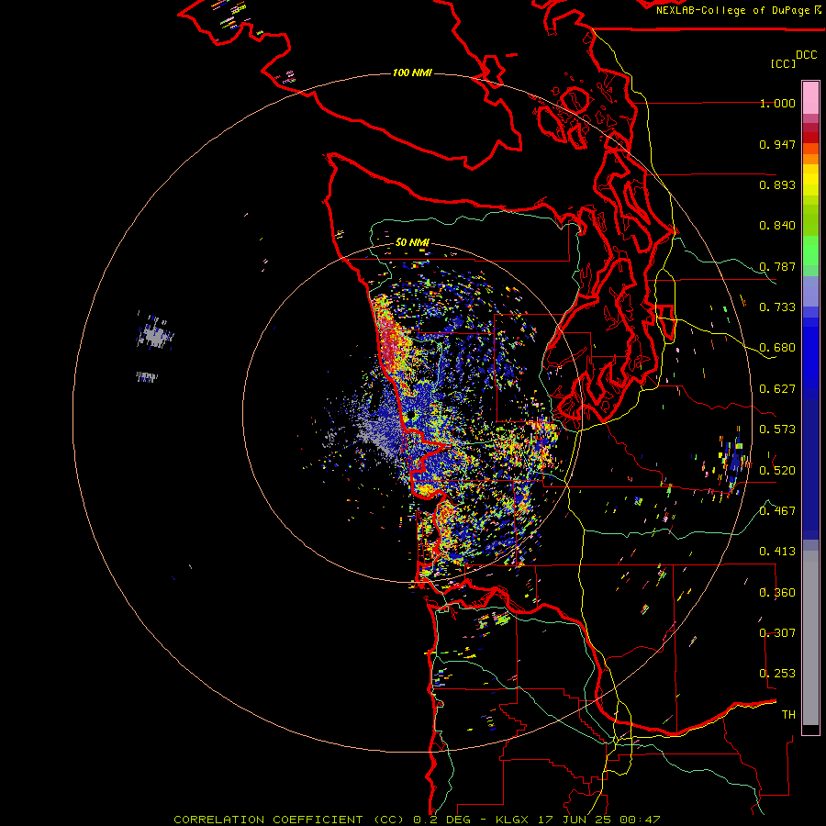Image resolution: width=826 pixels, height=826 pixels.
Task: Click the CORRELATION COEFFICIENT (CC) product title
Action: tap(288, 820)
